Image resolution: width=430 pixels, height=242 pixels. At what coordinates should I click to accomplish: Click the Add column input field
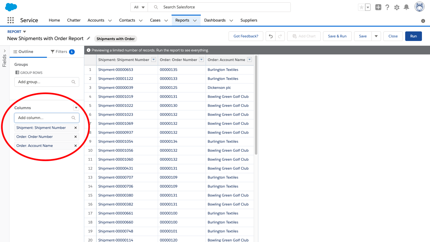pyautogui.click(x=47, y=118)
